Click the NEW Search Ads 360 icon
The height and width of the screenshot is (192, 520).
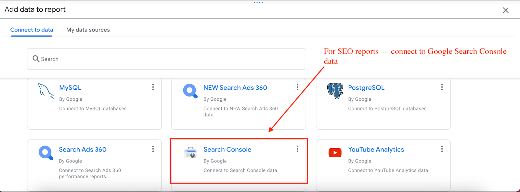190,91
